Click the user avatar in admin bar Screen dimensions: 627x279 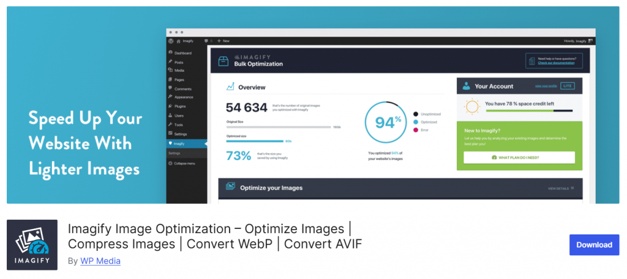pos(591,41)
